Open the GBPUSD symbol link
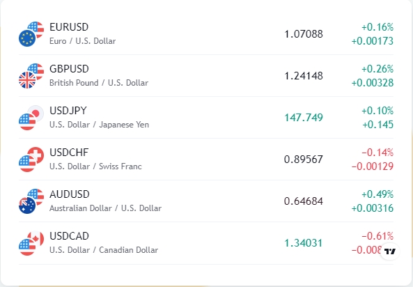Image resolution: width=413 pixels, height=287 pixels. [x=69, y=69]
